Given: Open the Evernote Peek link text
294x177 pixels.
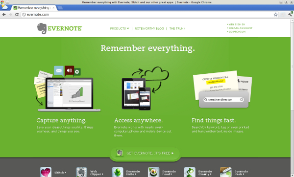Looking at the screenshot, I should [241, 173].
